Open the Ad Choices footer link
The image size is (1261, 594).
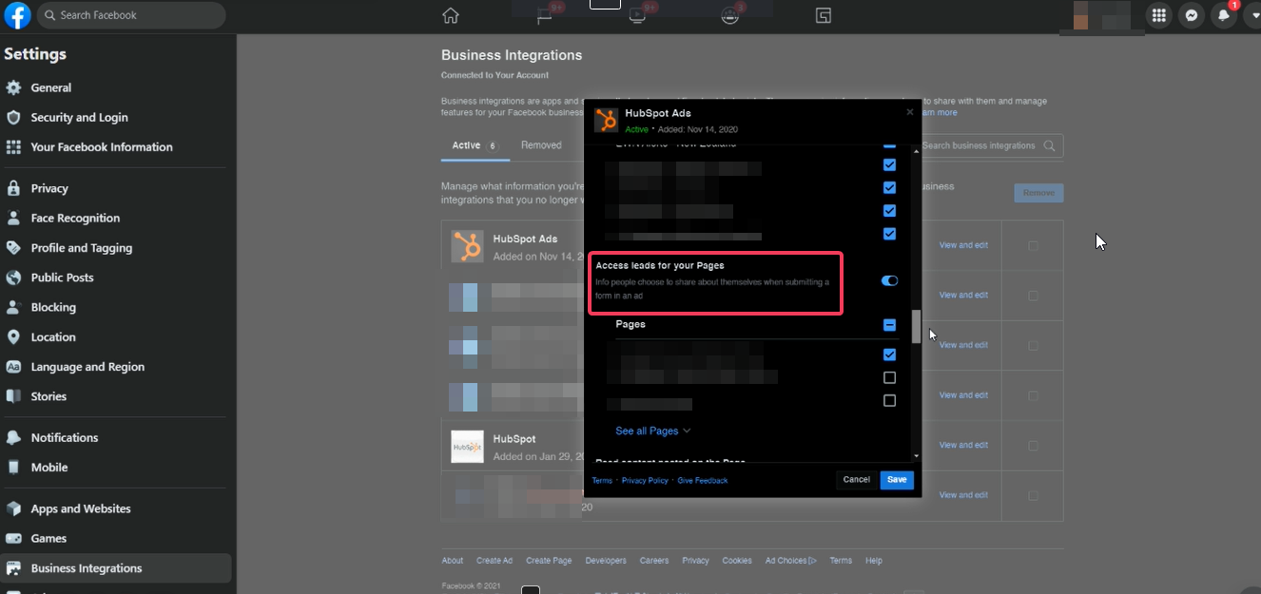tap(791, 561)
